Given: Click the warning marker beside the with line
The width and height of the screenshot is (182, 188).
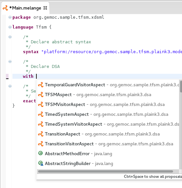Looking at the screenshot, I should [x=7, y=76].
